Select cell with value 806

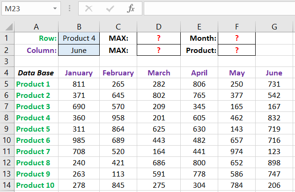(x=199, y=84)
